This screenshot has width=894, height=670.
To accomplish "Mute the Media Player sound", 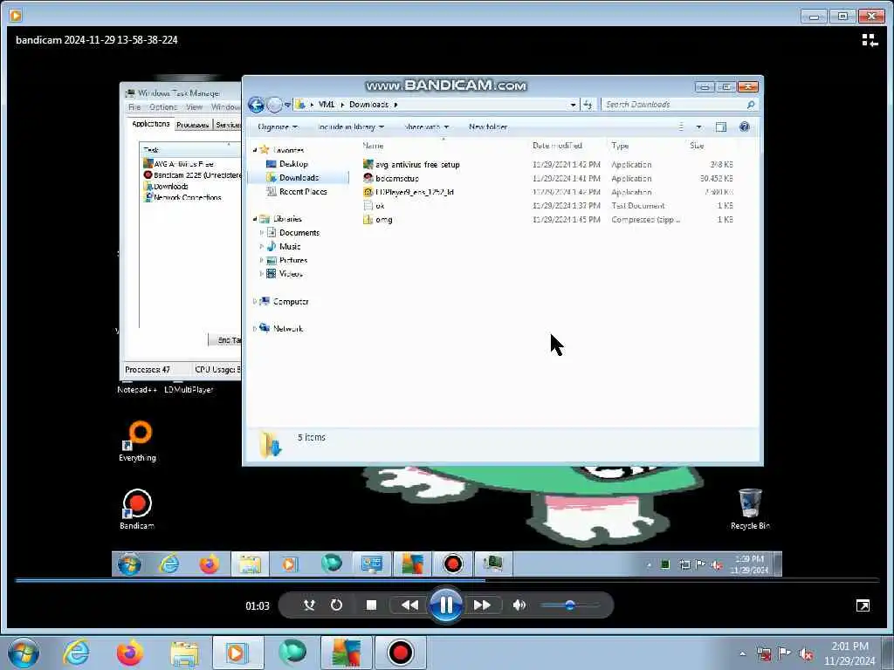I will (519, 605).
